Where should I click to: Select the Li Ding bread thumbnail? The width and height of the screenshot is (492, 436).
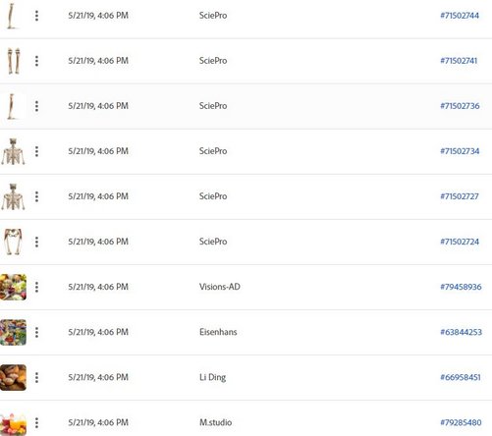click(x=13, y=377)
